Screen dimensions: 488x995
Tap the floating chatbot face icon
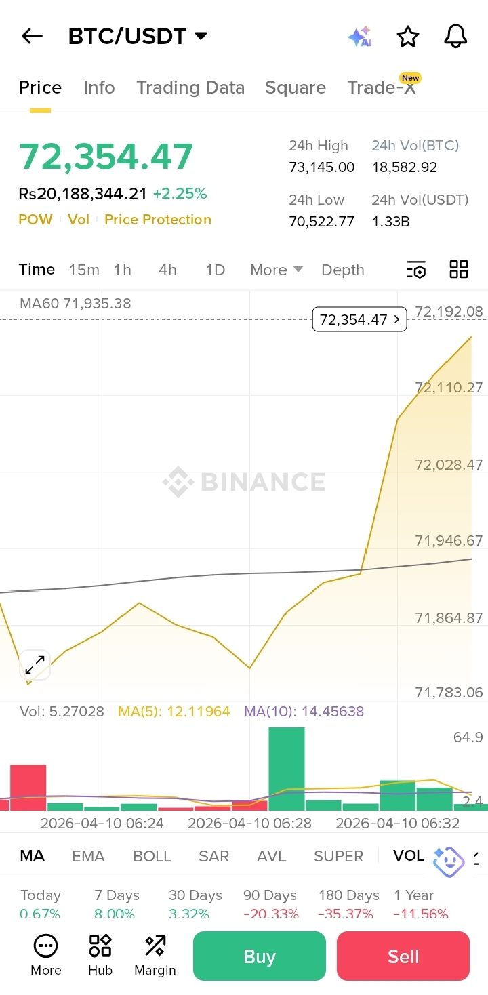[x=448, y=861]
